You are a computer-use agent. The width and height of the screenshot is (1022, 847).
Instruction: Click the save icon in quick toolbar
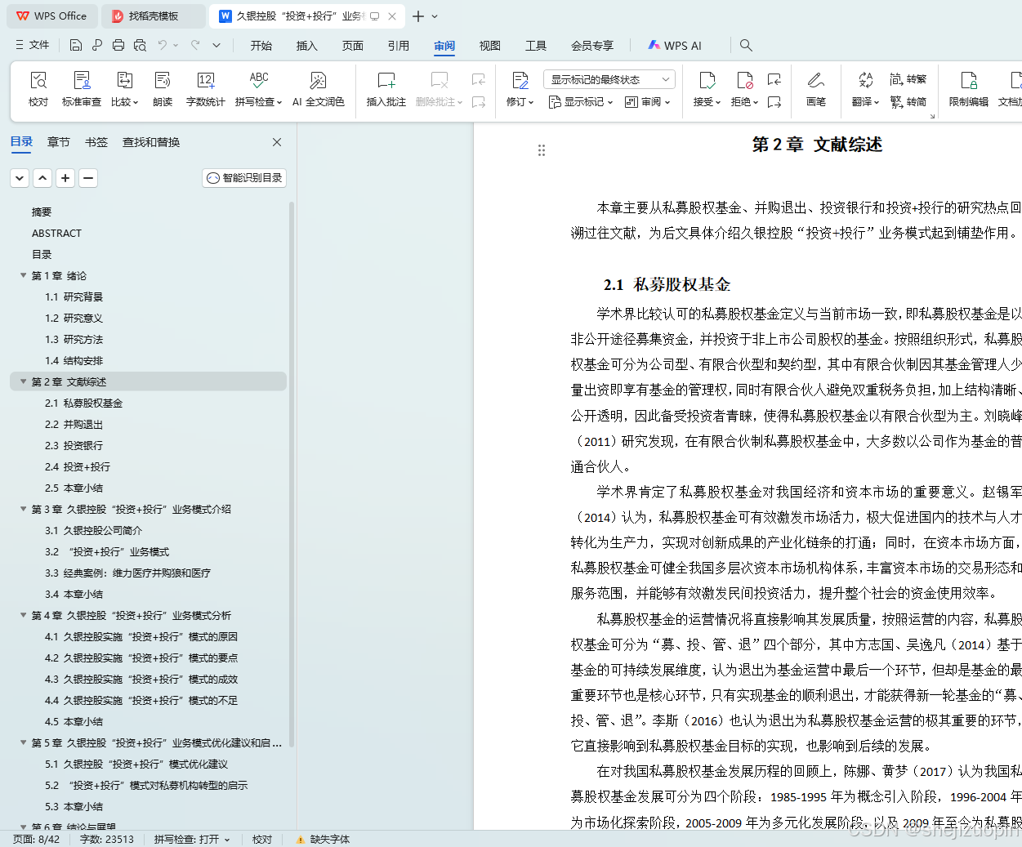76,45
